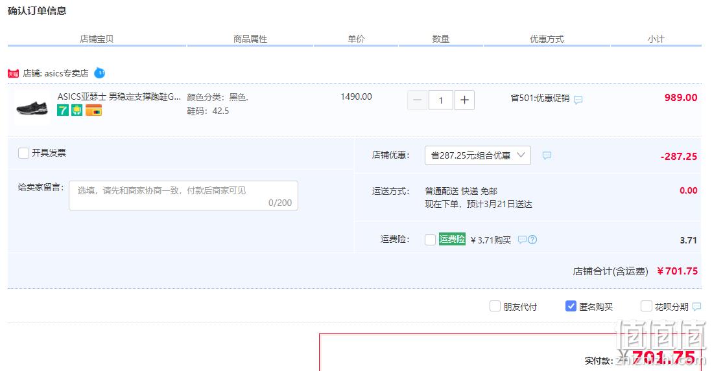Viewport: 712px width, 371px height.
Task: Click the subtotal amount 989.00
Action: pyautogui.click(x=681, y=98)
